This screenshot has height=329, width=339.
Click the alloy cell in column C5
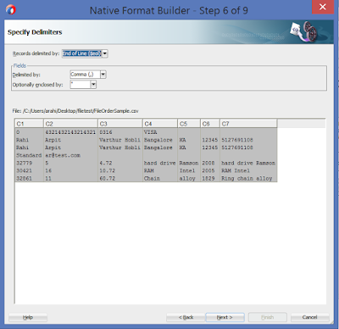(189, 179)
